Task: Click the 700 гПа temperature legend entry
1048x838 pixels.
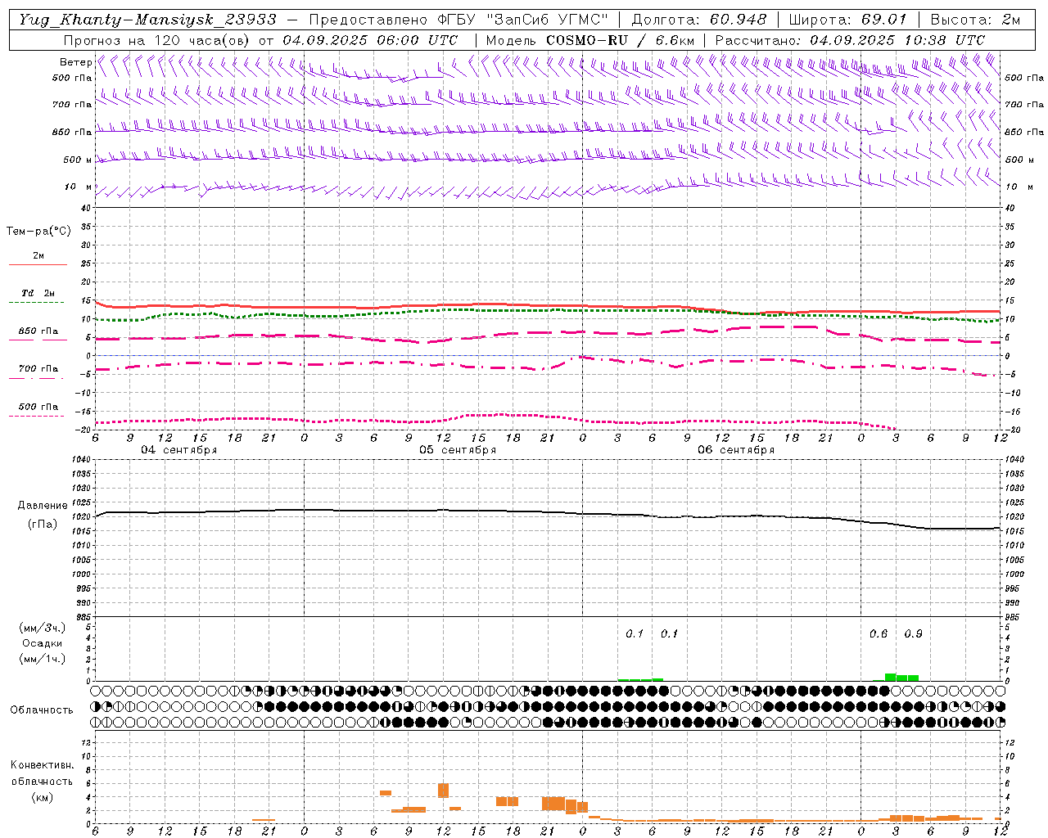Action: [x=38, y=368]
